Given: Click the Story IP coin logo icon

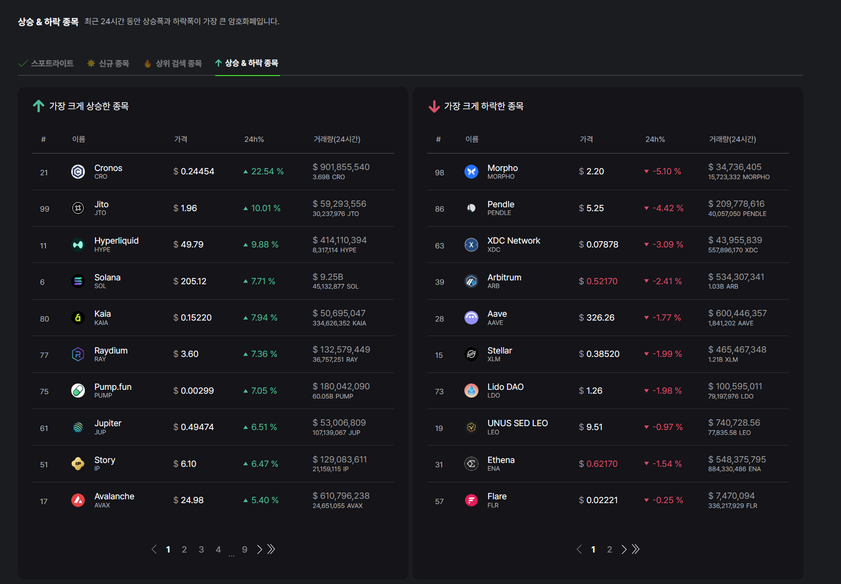Looking at the screenshot, I should point(78,463).
